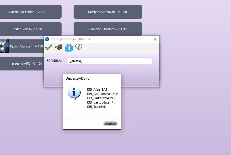Launch Converte Estrutura - V 1.30
Screen dimensions: 231x155
point(108,29)
